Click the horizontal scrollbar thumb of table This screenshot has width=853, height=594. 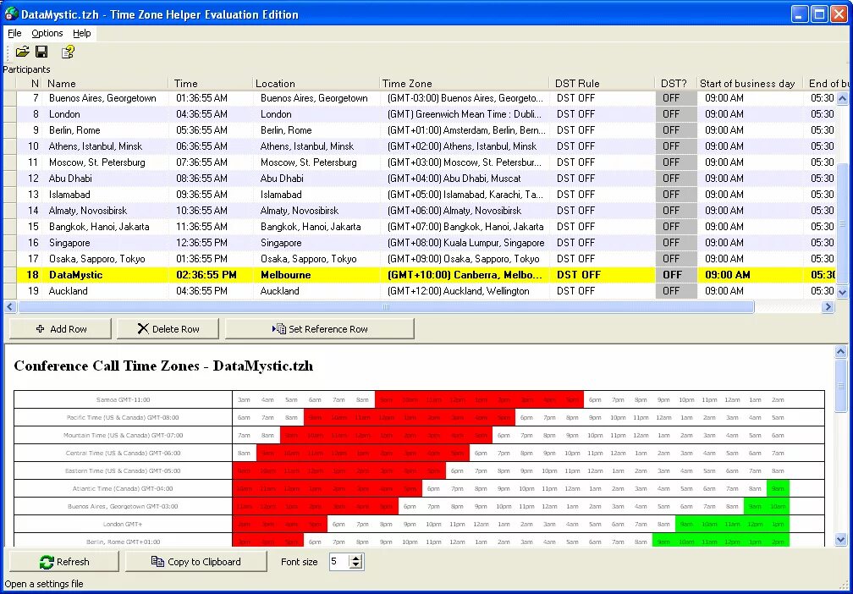(x=386, y=307)
